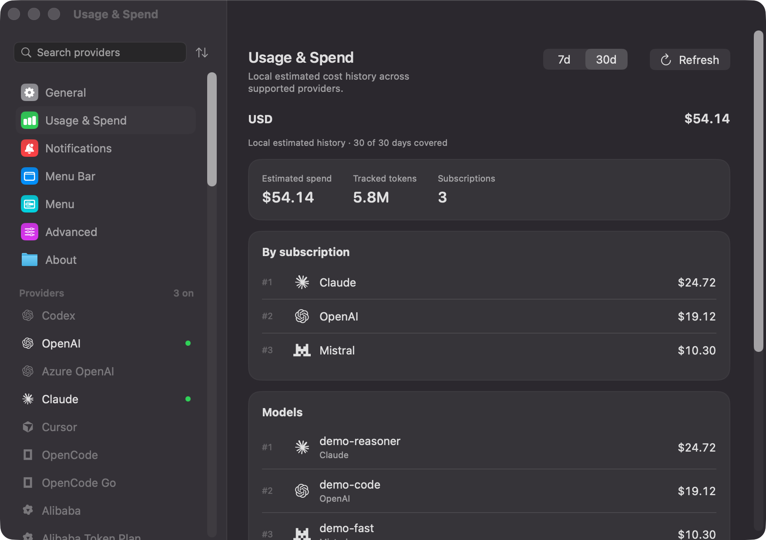
Task: Click the green Usage & Spend chart icon
Action: 30,120
